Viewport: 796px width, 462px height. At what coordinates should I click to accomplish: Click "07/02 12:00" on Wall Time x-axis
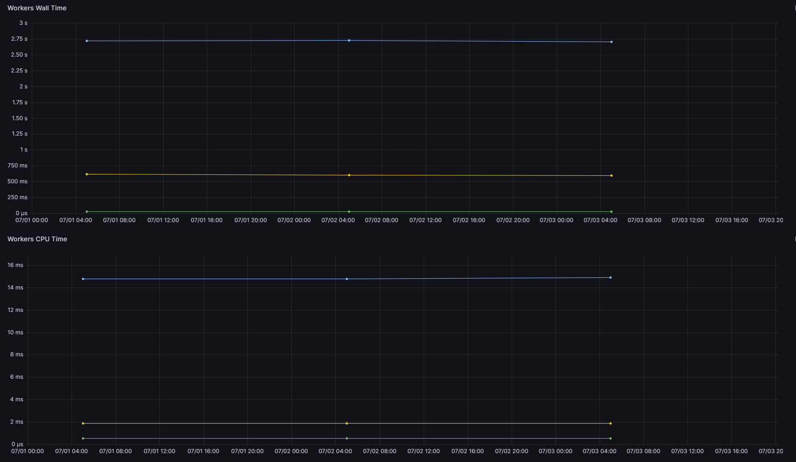[x=426, y=220]
